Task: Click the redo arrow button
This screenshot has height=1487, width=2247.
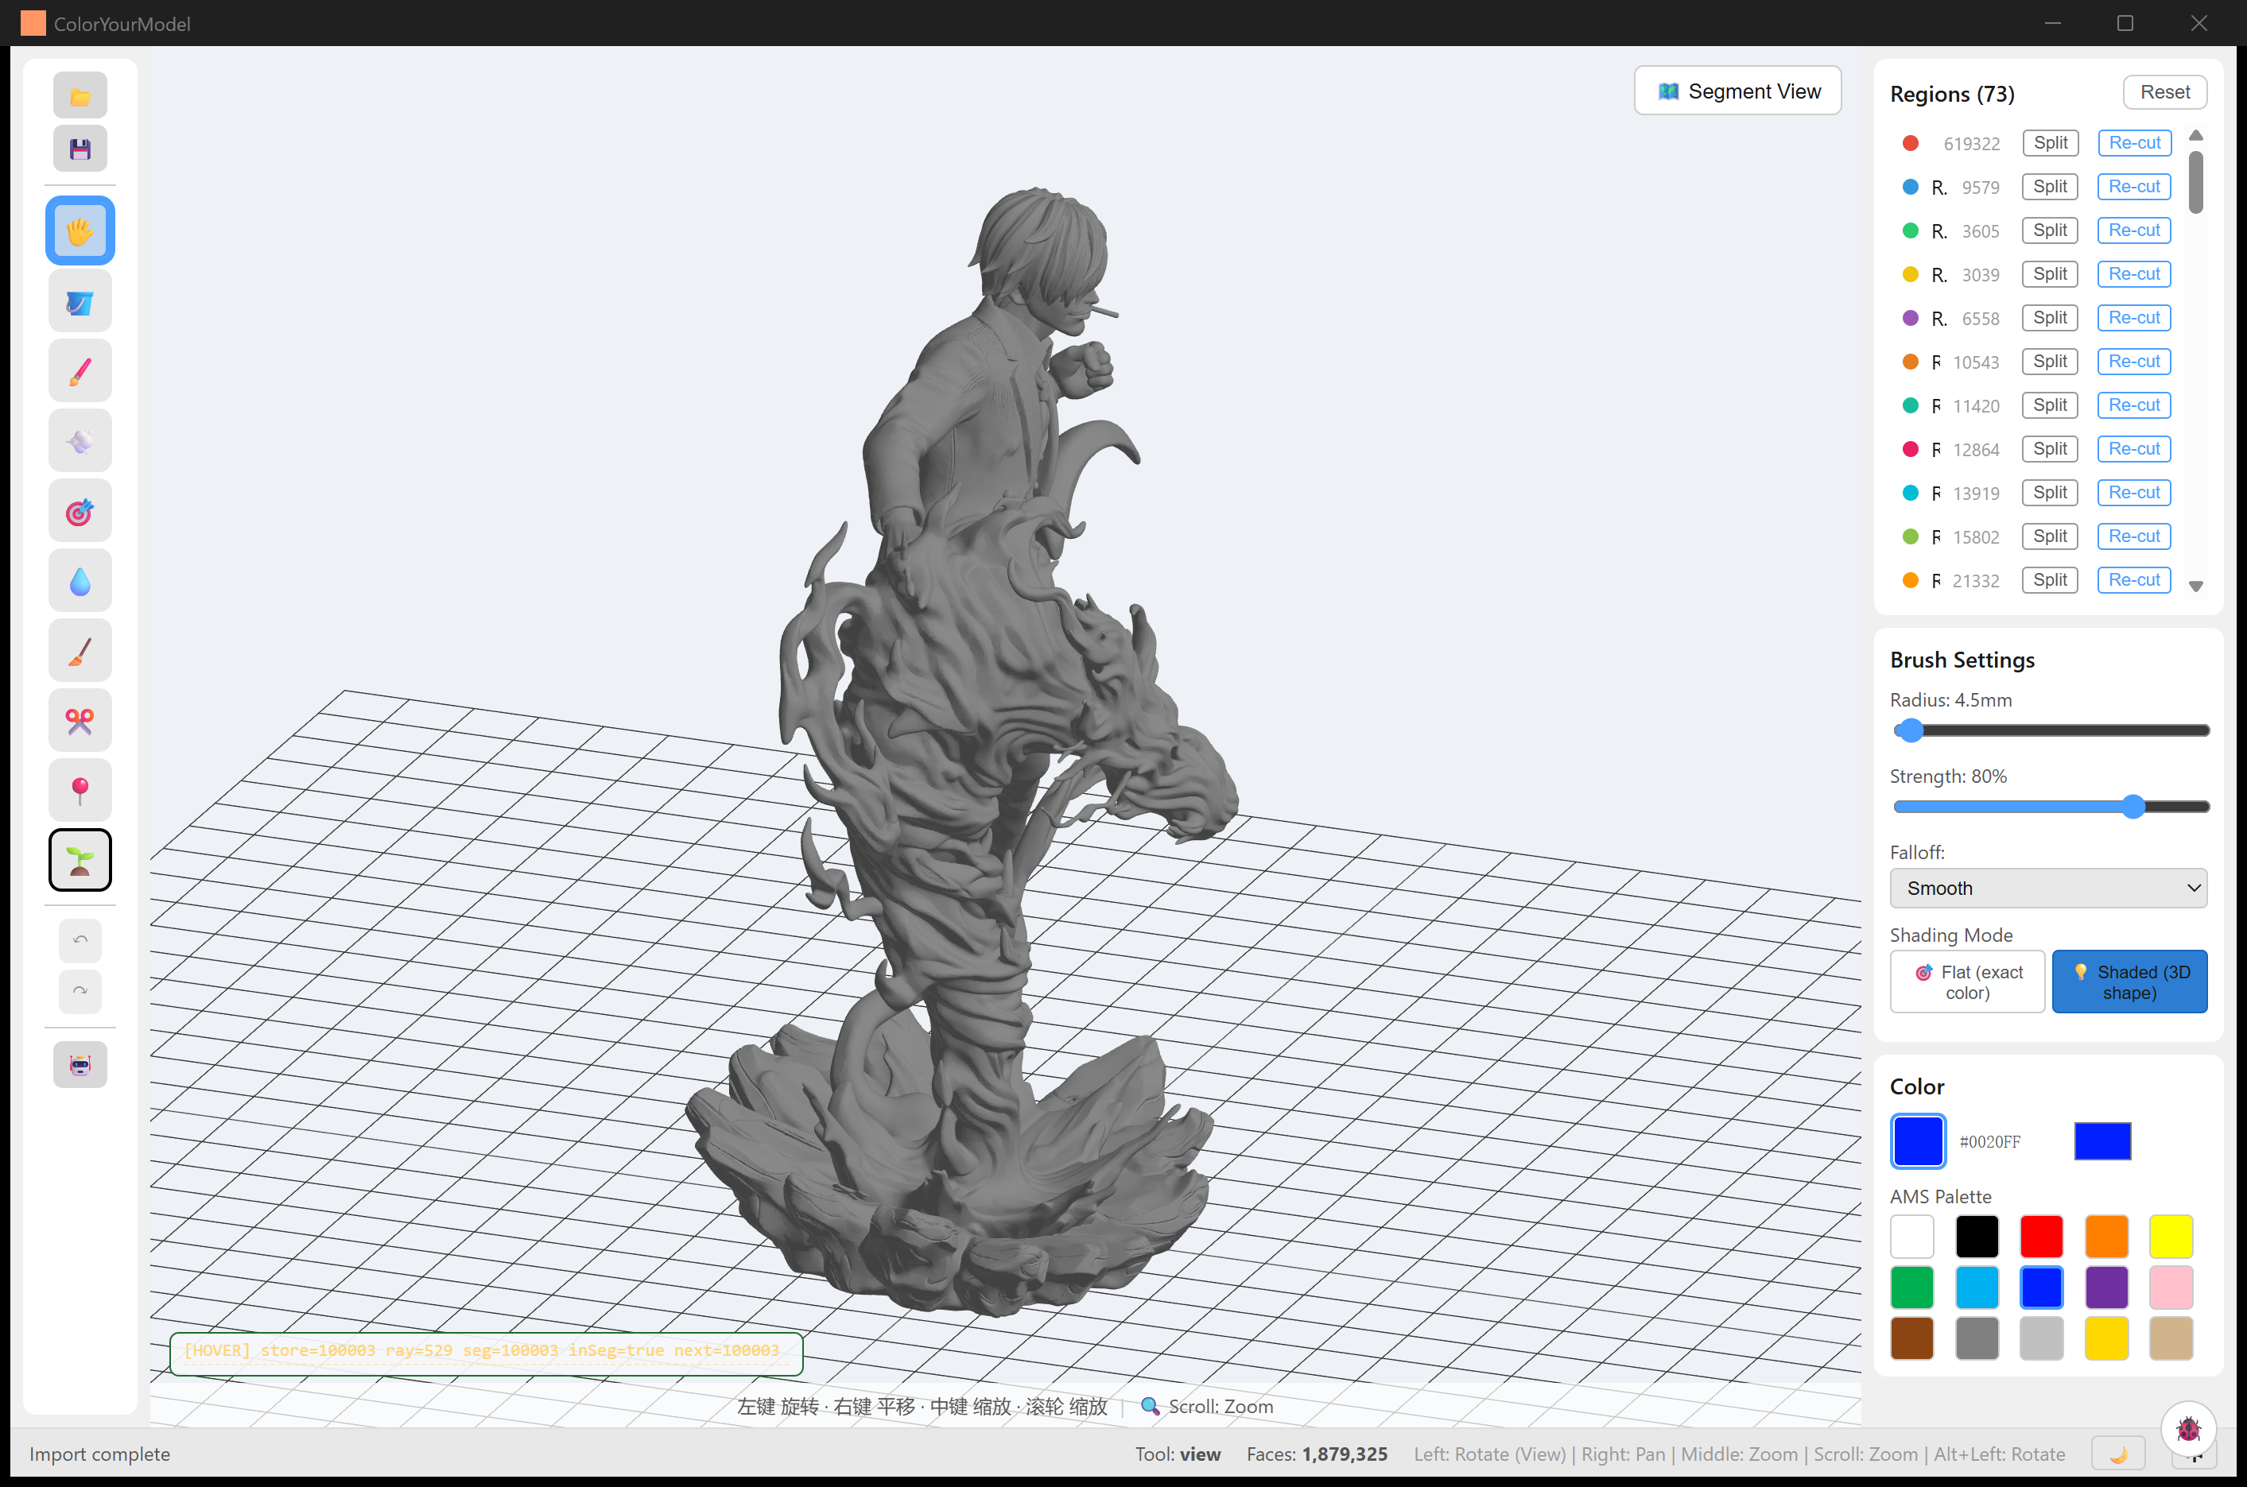Action: [x=80, y=991]
